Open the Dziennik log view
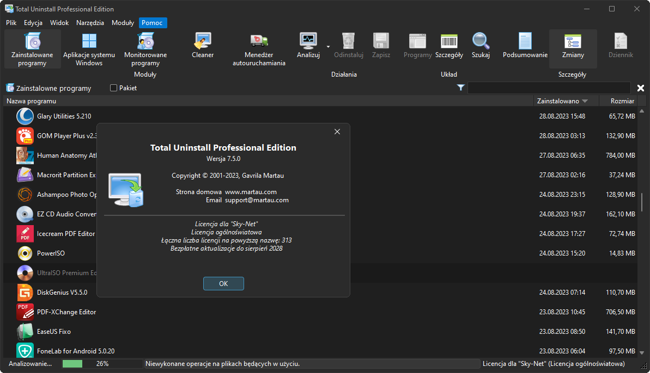Viewport: 650px width, 373px height. (x=621, y=46)
